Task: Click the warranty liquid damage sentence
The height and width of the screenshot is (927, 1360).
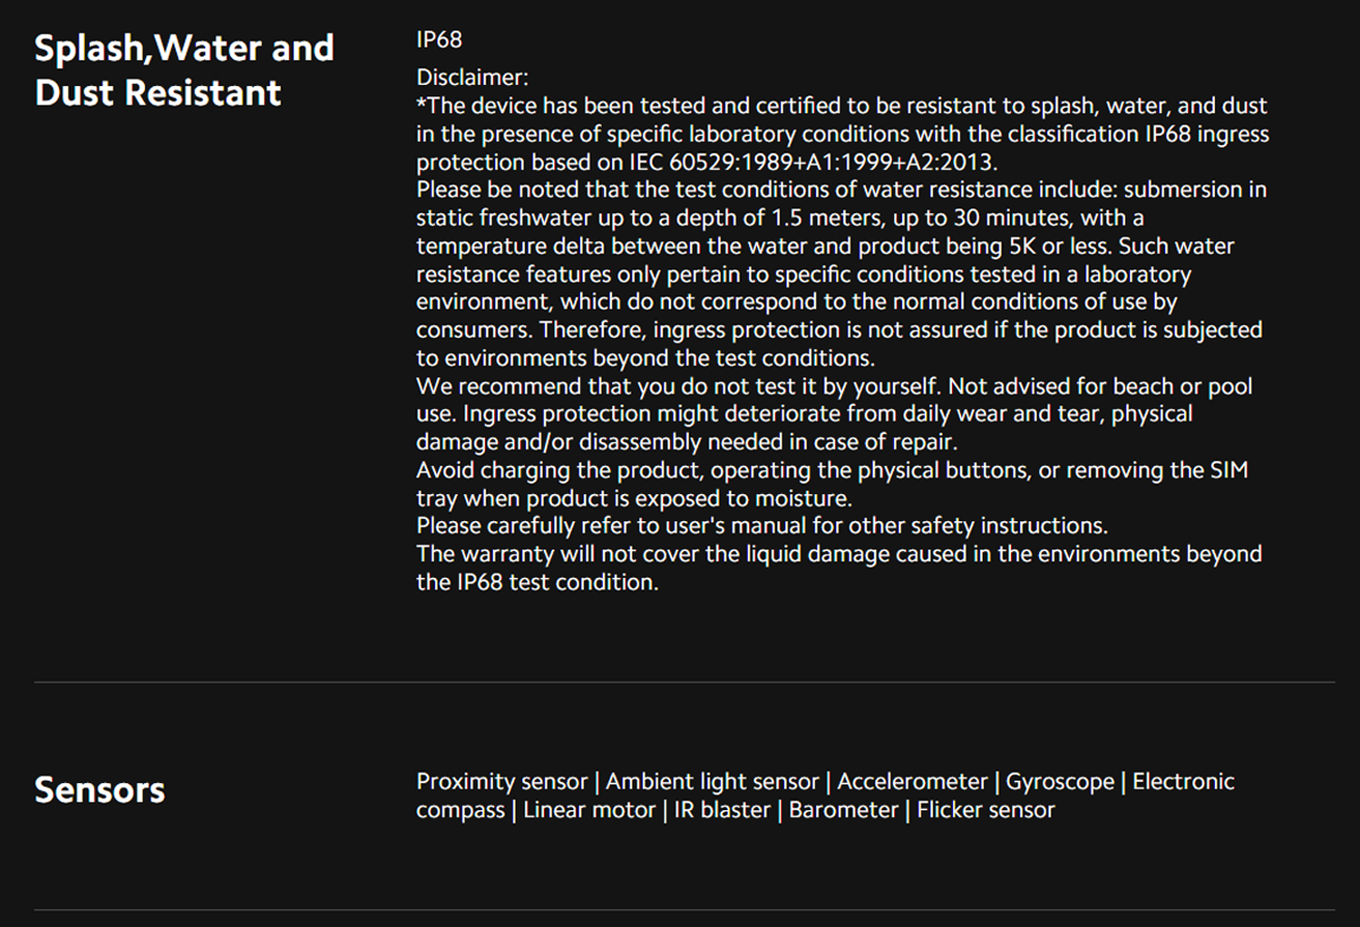Action: (839, 568)
